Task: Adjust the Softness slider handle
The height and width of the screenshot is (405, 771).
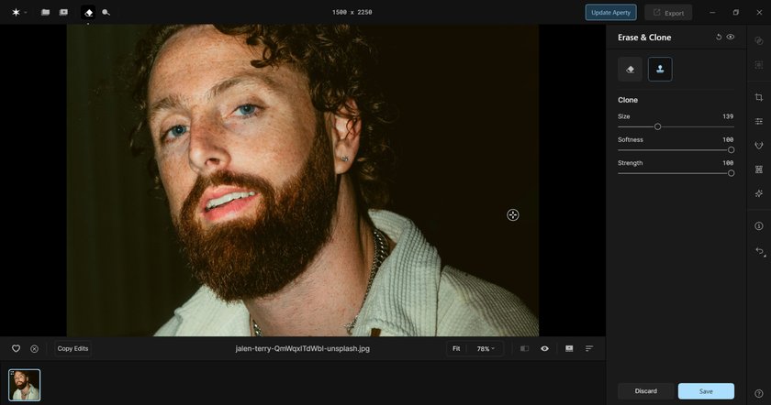Action: pos(732,149)
